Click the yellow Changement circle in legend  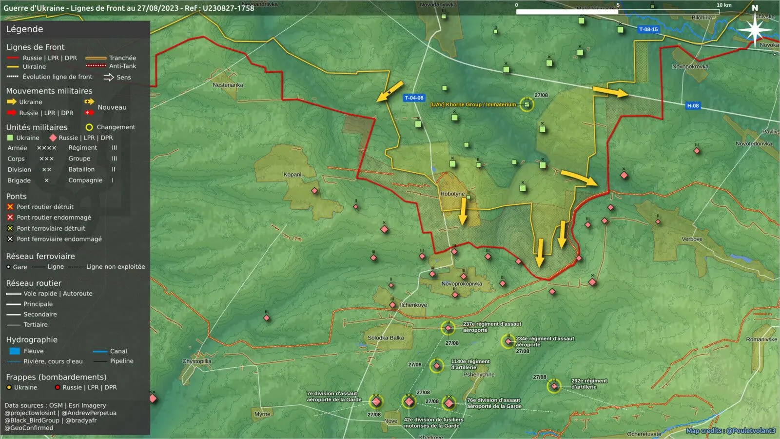tap(89, 127)
